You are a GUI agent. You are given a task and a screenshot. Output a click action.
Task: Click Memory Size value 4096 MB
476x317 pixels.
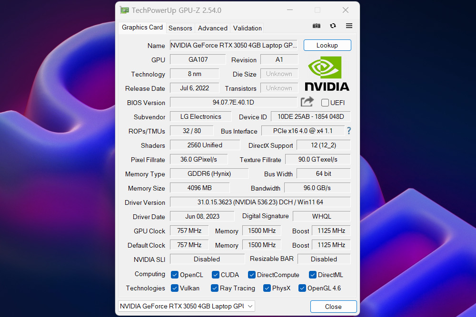click(200, 188)
